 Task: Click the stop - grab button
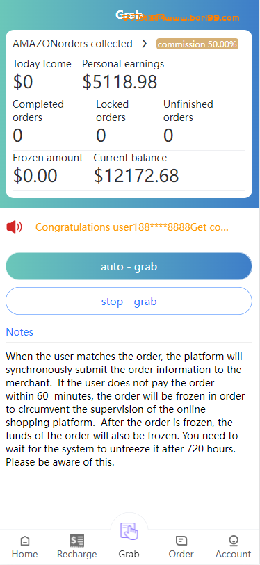(x=129, y=301)
